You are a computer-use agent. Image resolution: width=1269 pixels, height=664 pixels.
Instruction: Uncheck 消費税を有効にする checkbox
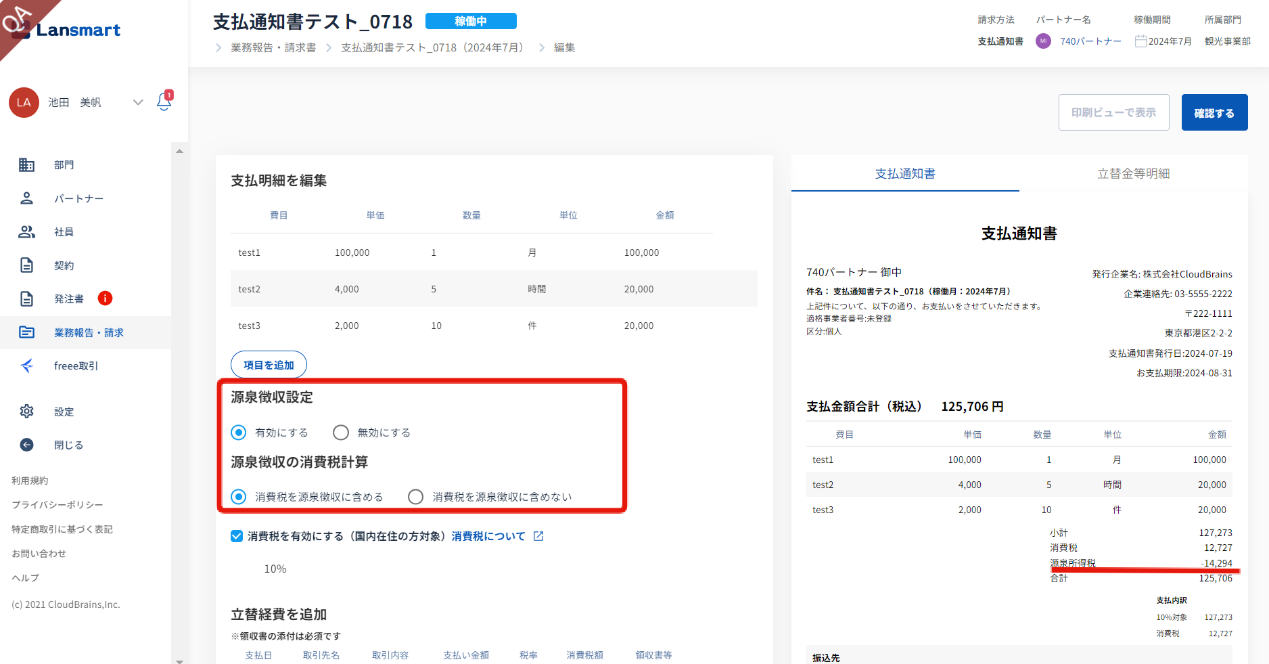237,536
